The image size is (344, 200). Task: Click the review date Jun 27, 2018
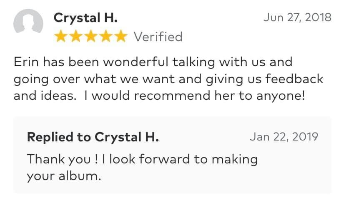coord(297,17)
